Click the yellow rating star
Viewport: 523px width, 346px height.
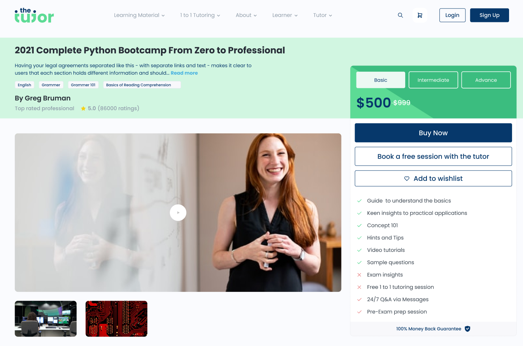[x=83, y=108]
